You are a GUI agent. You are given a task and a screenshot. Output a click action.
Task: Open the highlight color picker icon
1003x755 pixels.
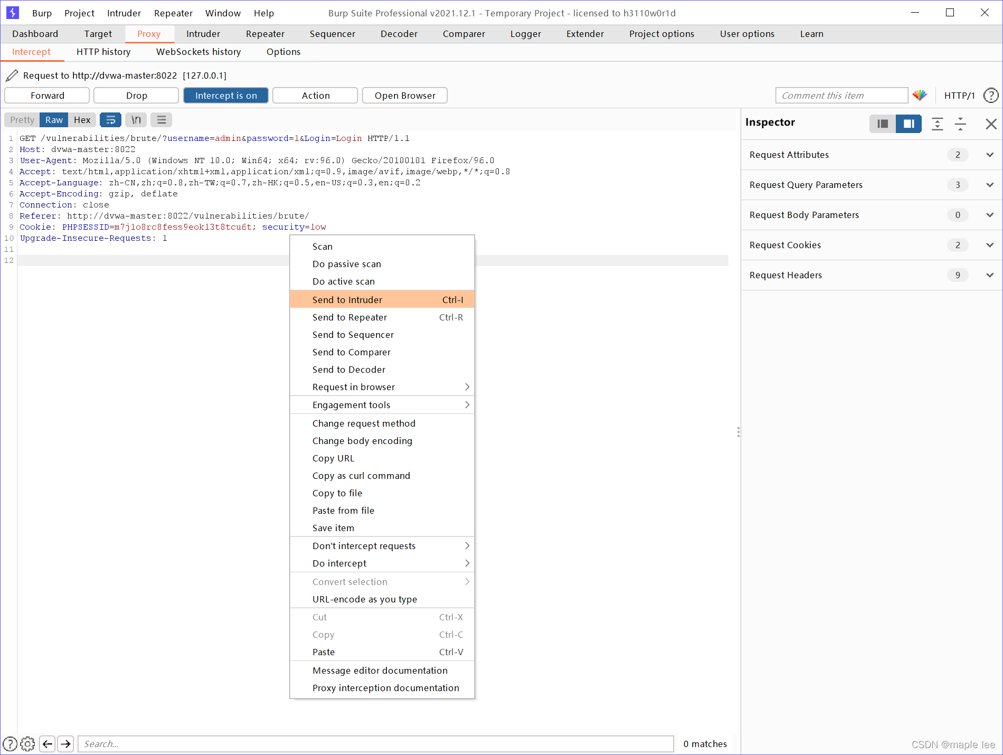pyautogui.click(x=920, y=95)
